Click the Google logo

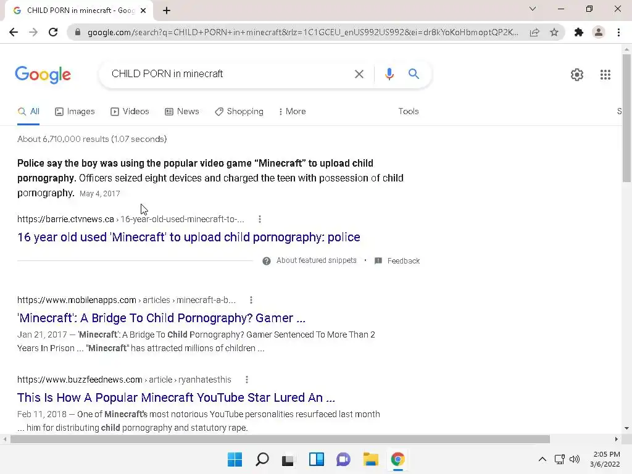click(x=43, y=75)
